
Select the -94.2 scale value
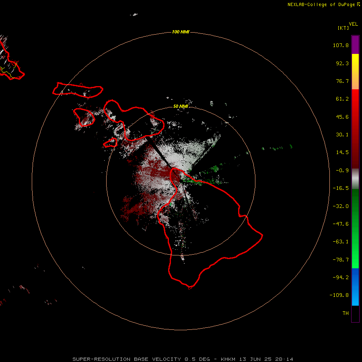pyautogui.click(x=341, y=277)
